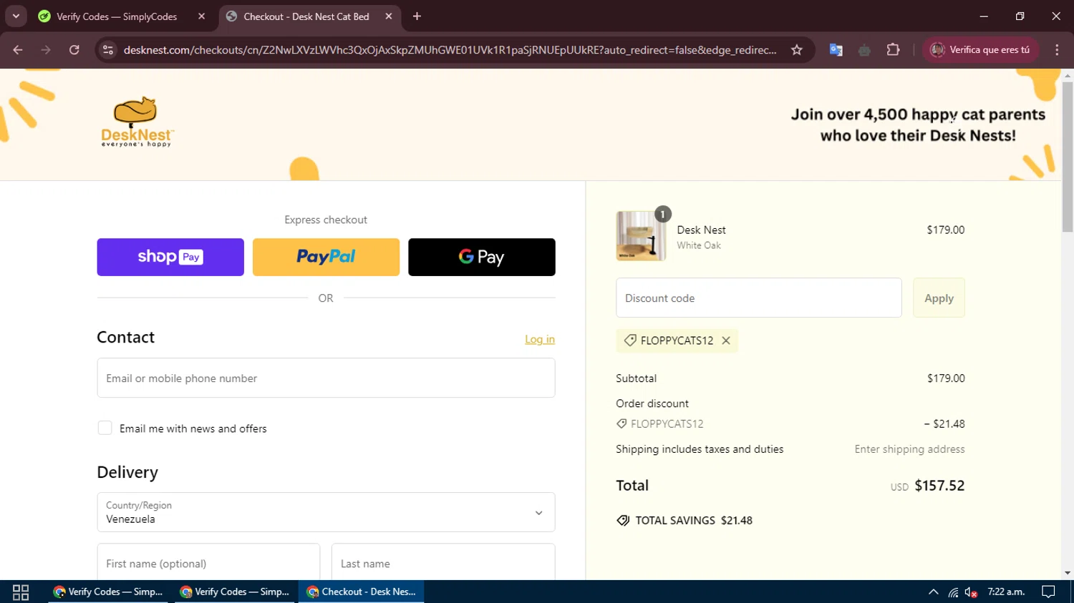Close the Checkout tab
Screen dimensions: 1074x603
pyautogui.click(x=388, y=16)
